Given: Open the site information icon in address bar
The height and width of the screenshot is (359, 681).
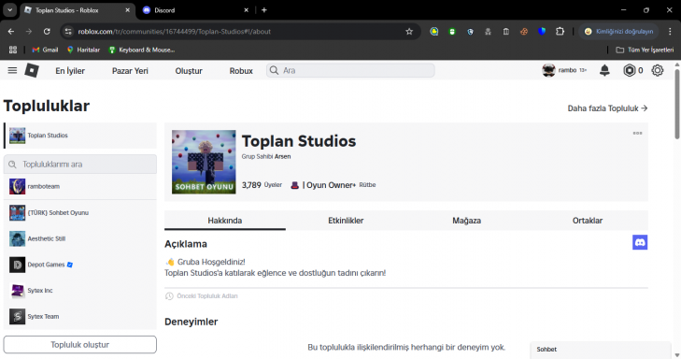Looking at the screenshot, I should 68,31.
